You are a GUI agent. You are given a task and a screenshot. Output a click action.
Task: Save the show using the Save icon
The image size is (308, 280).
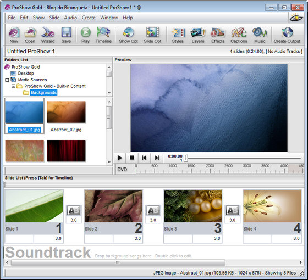[x=66, y=35]
